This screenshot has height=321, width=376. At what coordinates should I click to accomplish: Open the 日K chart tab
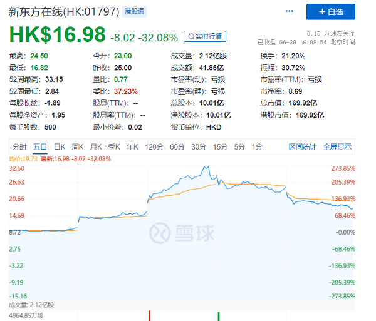[x=60, y=147]
